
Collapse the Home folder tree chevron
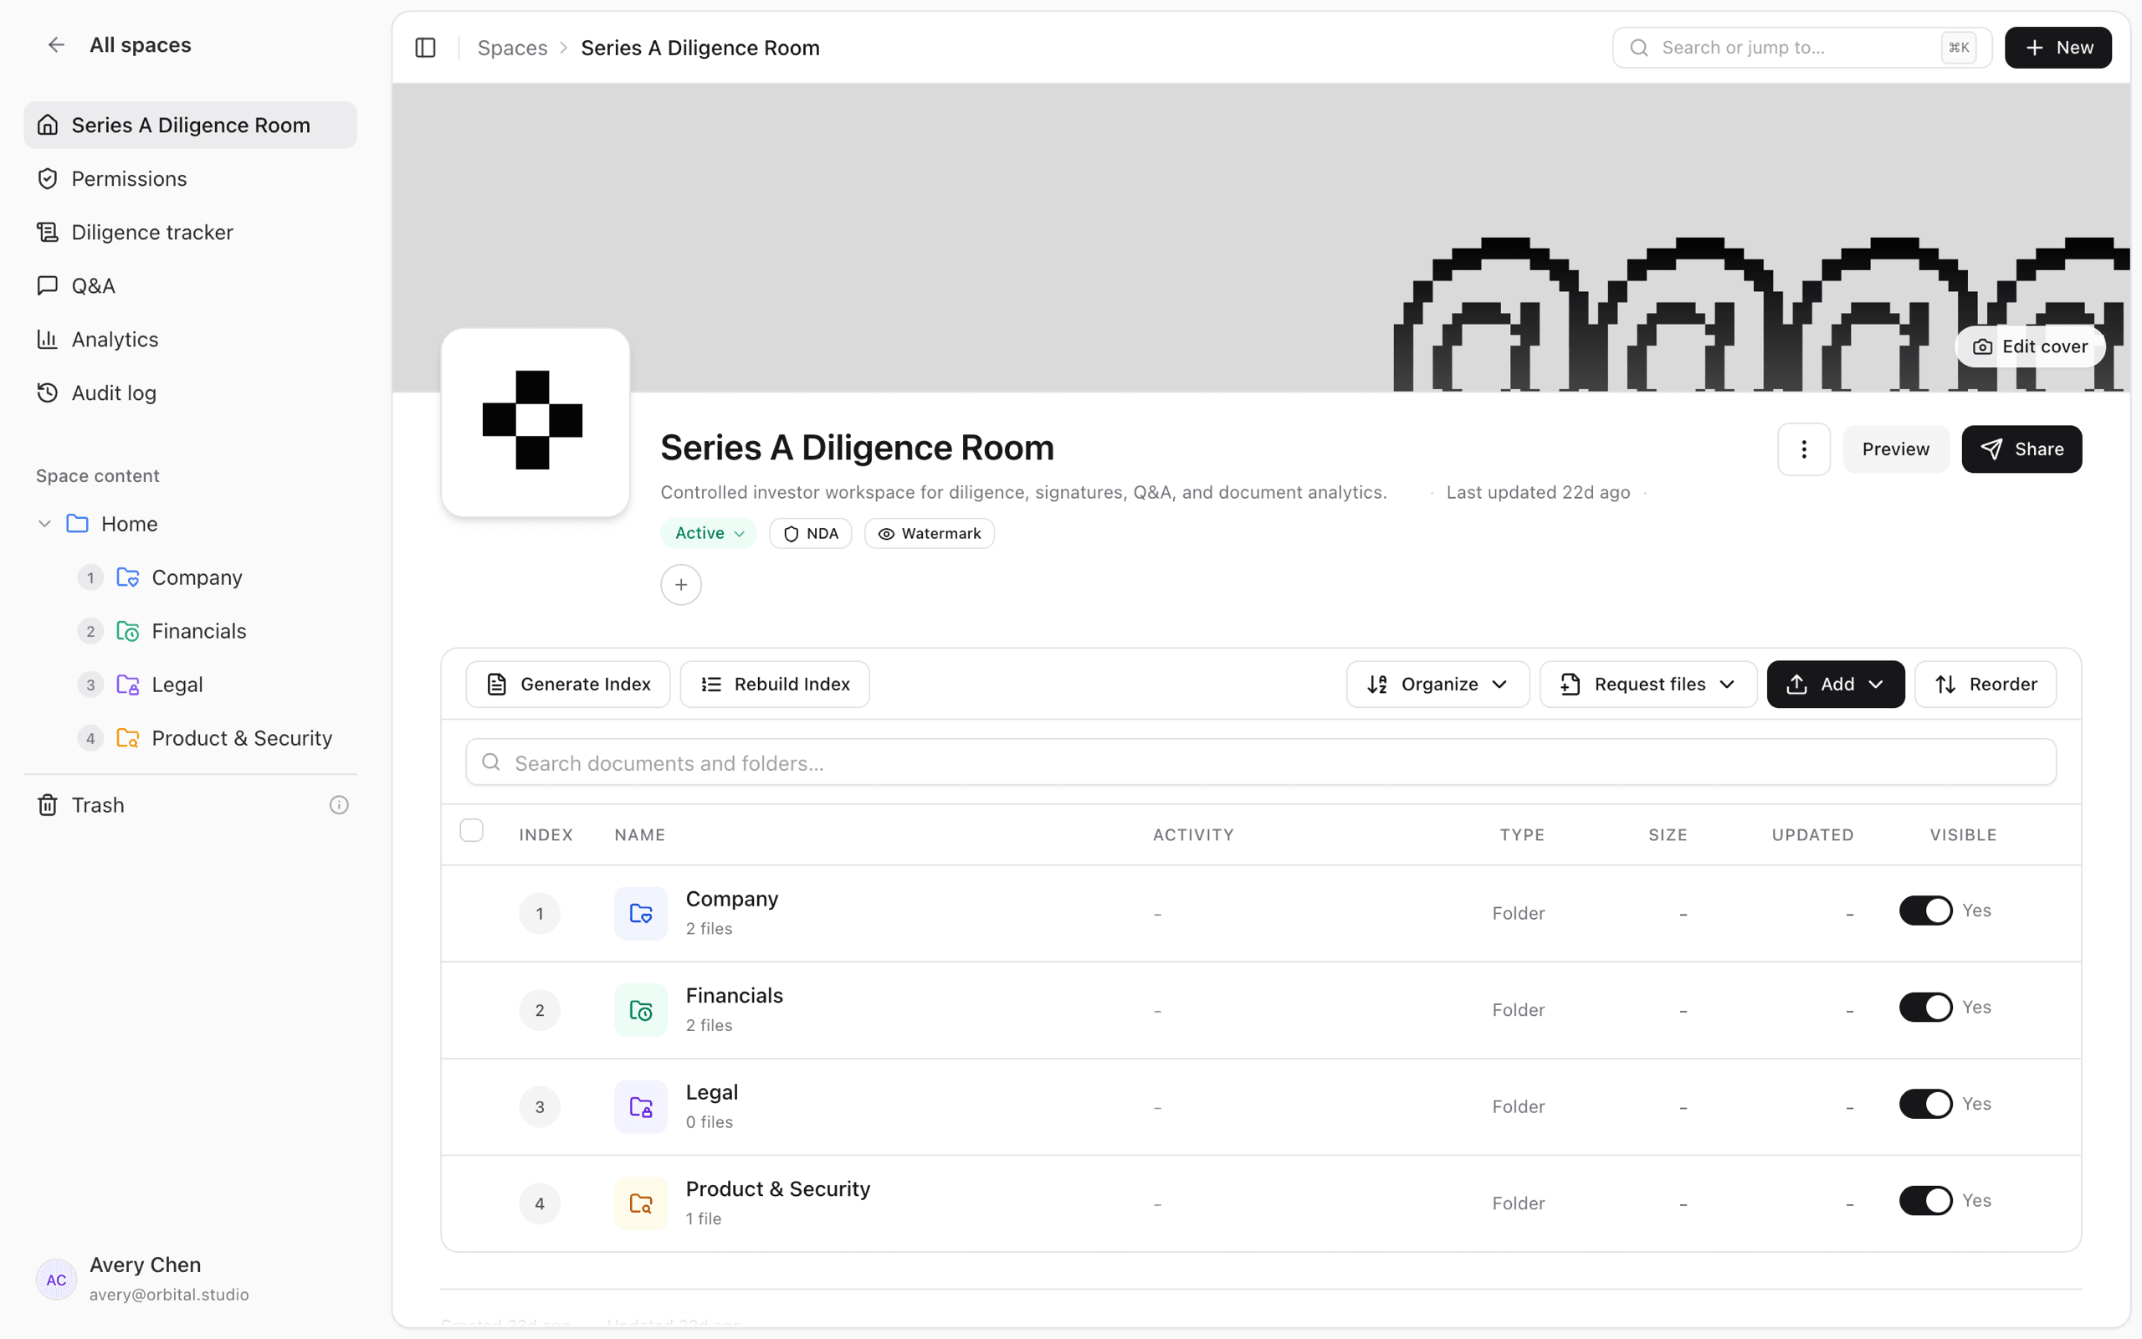click(x=44, y=524)
